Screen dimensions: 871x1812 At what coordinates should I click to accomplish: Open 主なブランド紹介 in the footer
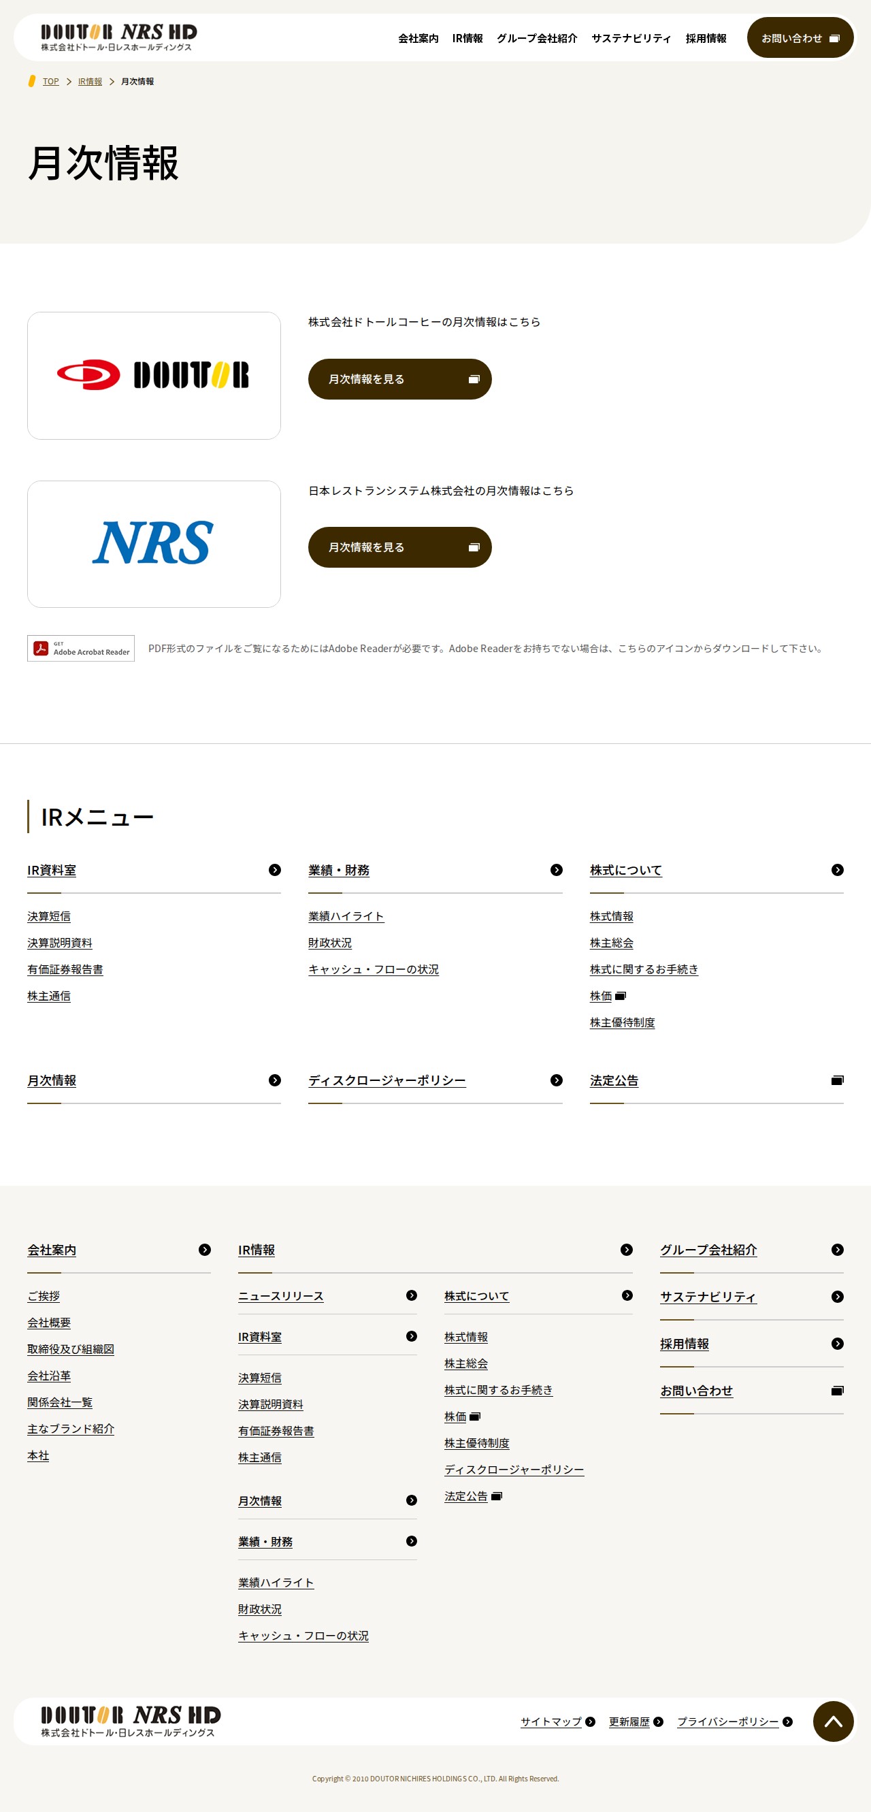coord(71,1429)
